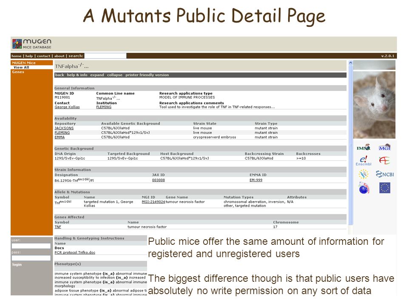Click the EU flag logo
Image resolution: width=408 pixels, height=306 pixels.
385,188
